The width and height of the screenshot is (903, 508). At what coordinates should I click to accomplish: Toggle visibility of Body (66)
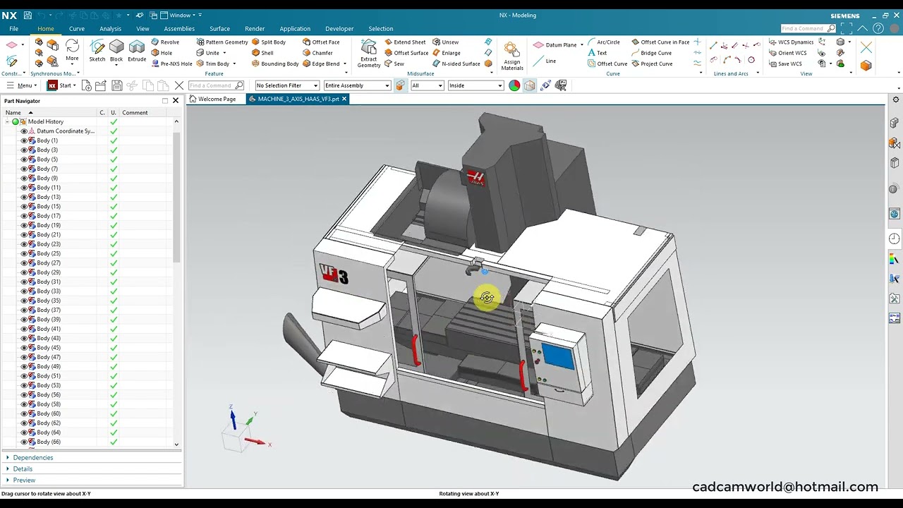24,442
